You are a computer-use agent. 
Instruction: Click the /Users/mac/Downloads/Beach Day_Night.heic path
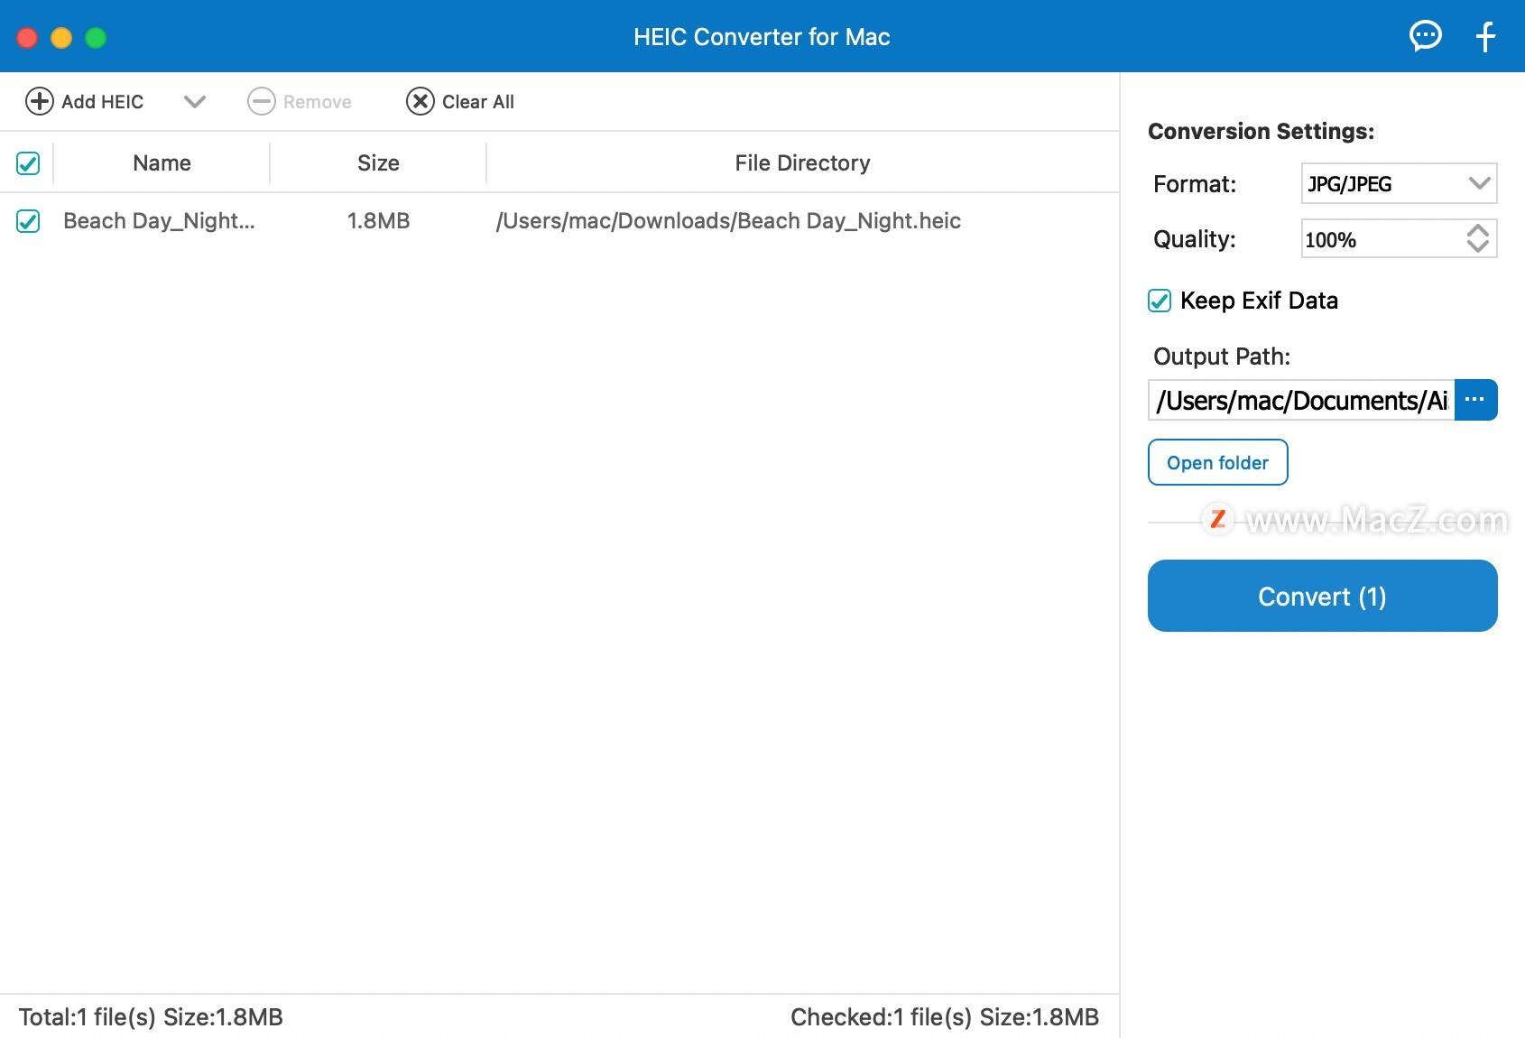tap(728, 221)
